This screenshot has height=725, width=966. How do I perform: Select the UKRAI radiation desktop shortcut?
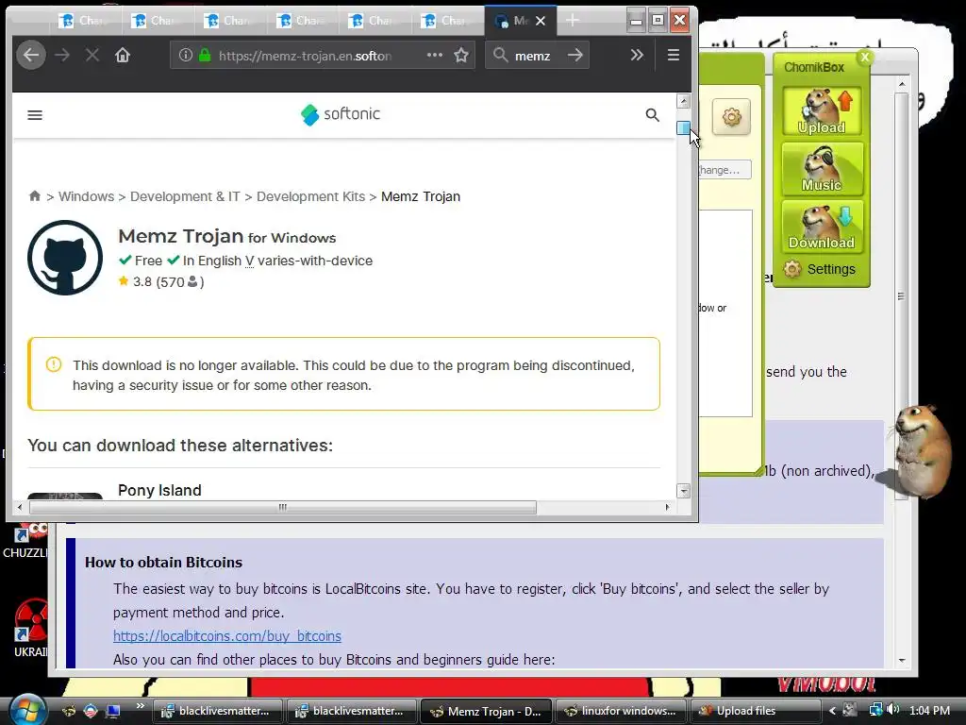(x=29, y=628)
